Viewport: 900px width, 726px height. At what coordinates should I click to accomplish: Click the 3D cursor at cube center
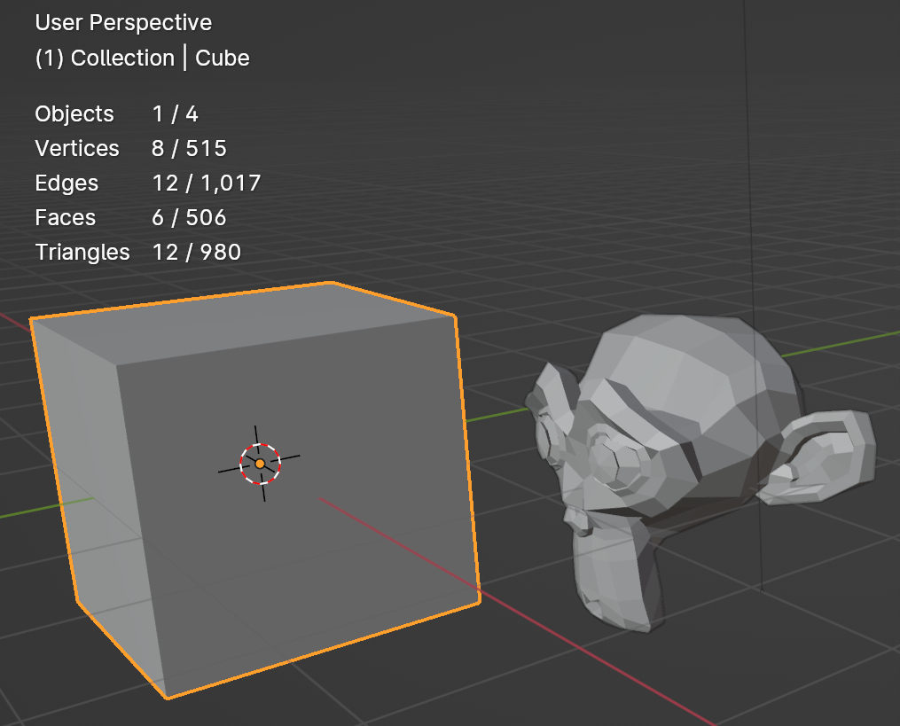(260, 464)
